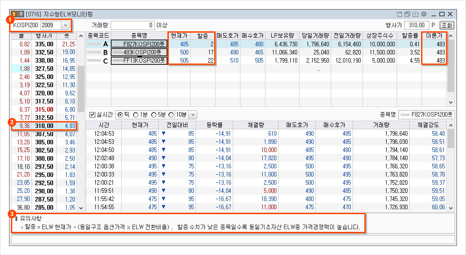Select strike price row 310.00
466x255 pixels.
(44, 126)
